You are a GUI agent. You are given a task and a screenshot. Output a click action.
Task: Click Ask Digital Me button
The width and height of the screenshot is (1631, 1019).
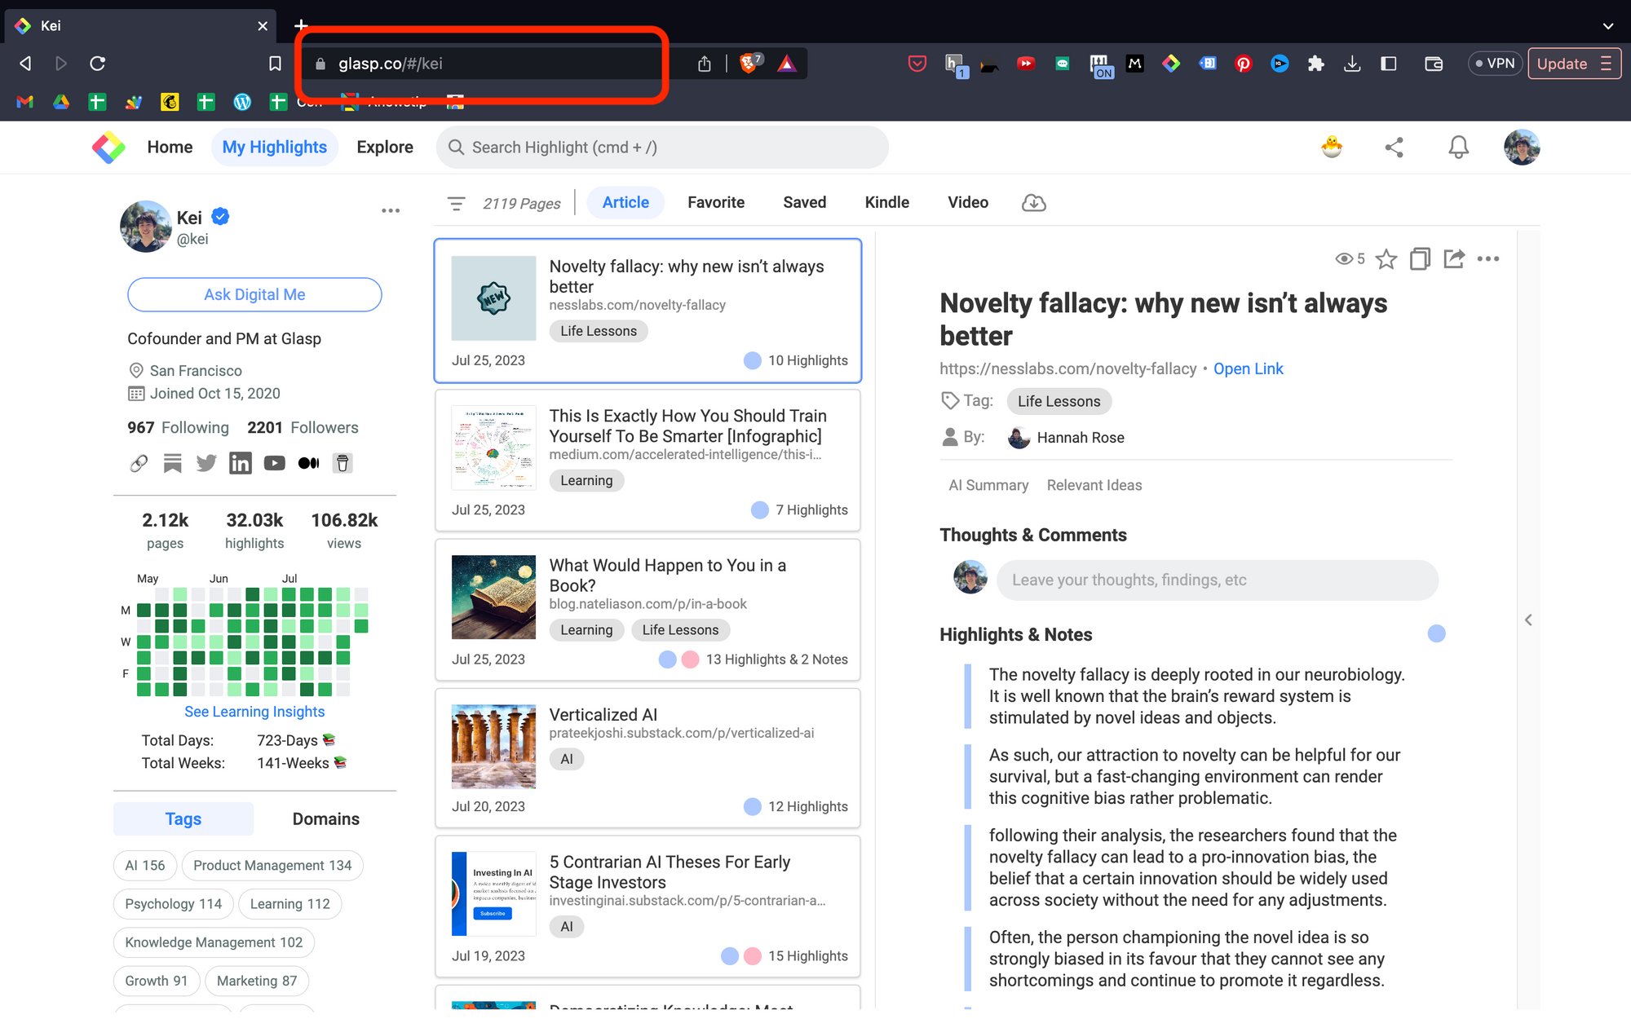click(254, 295)
